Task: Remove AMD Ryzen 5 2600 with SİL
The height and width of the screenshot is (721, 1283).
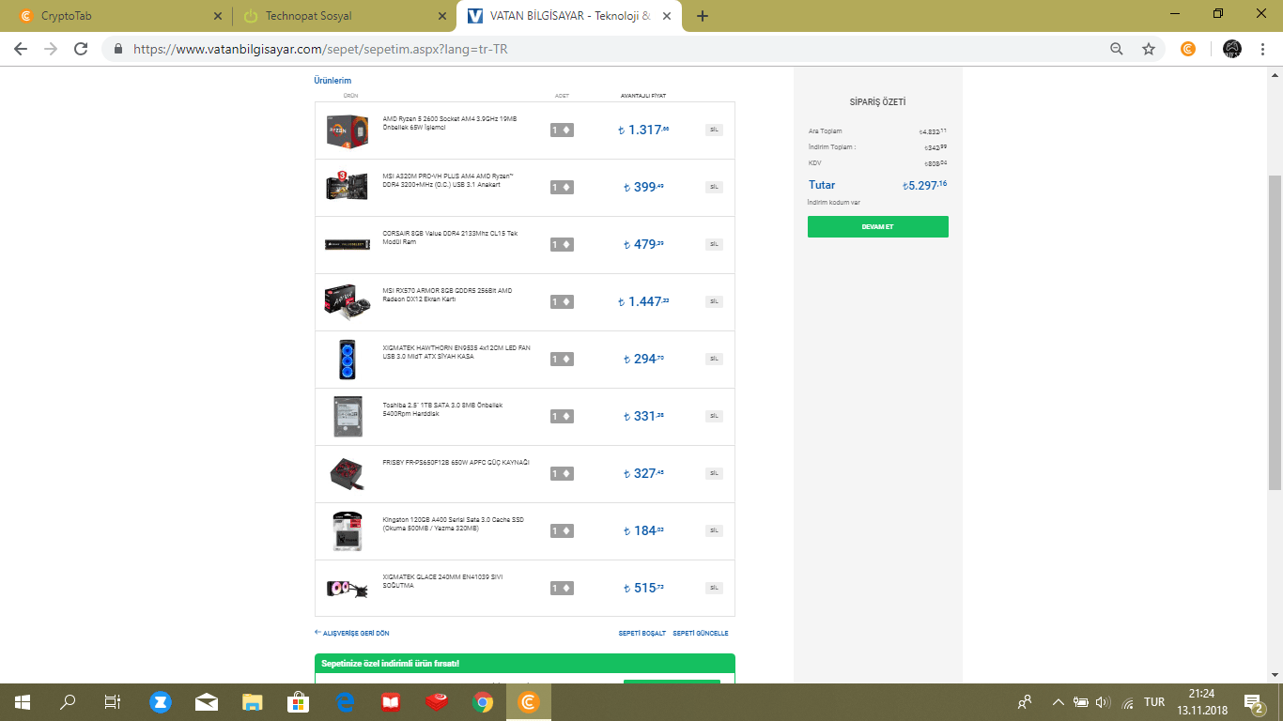Action: (x=715, y=130)
